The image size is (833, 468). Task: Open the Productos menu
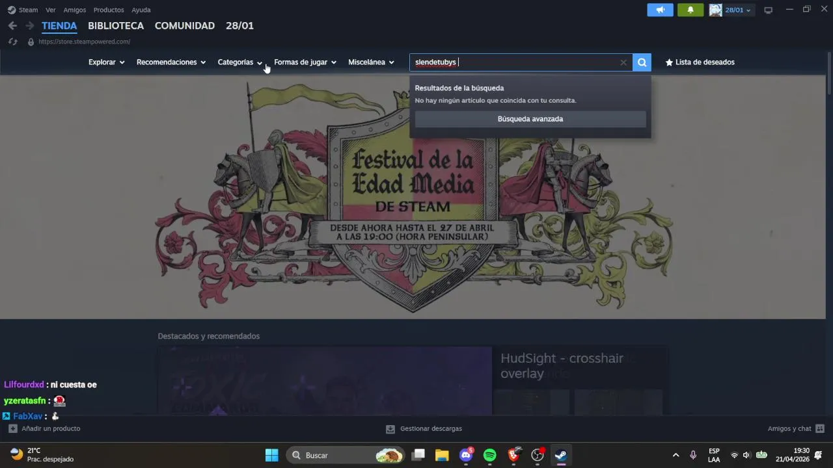click(109, 10)
